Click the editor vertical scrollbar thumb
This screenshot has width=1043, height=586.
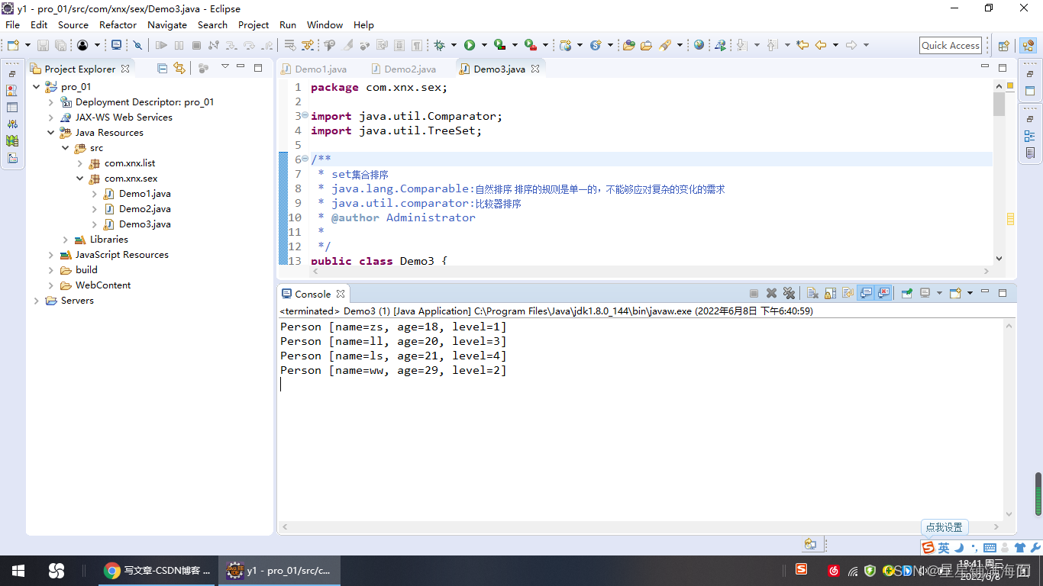point(999,104)
